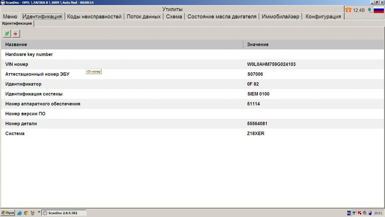Click the Russian flag language icon
This screenshot has width=385, height=217.
[379, 10]
